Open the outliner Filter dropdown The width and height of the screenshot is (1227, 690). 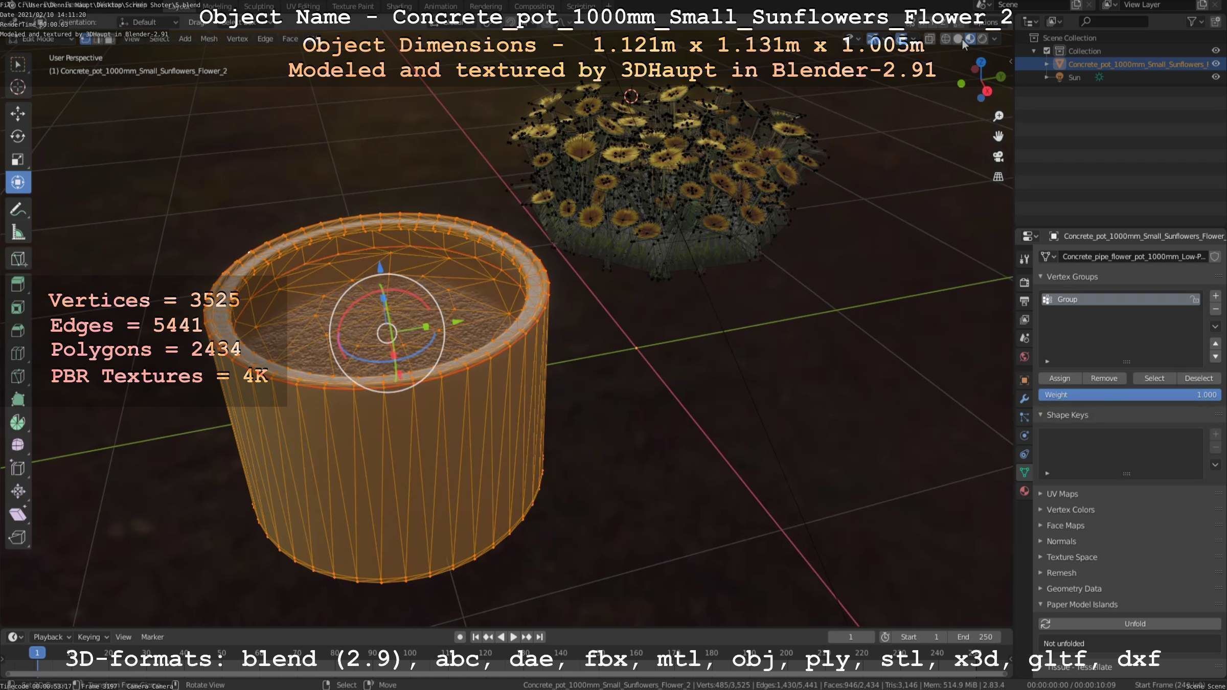coord(1195,21)
